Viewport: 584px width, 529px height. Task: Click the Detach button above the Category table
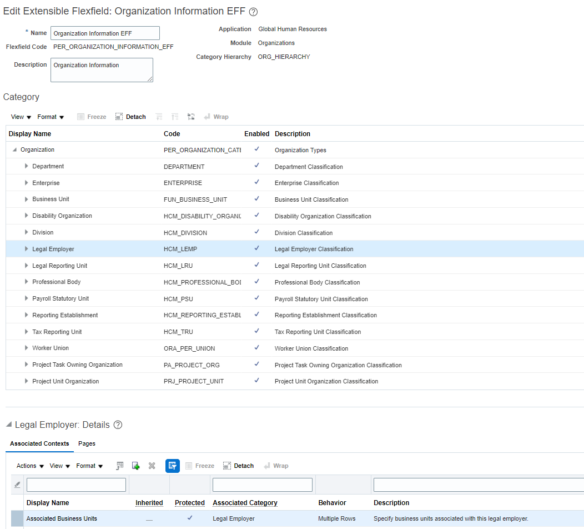[x=130, y=117]
